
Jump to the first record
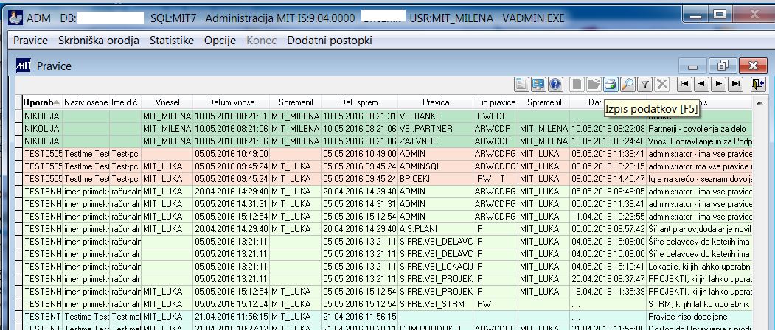pos(684,85)
